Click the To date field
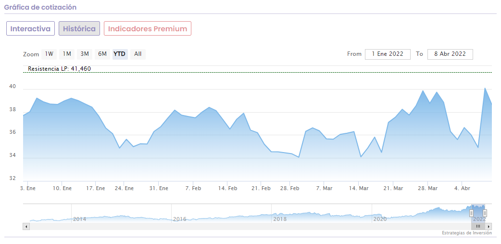 [x=450, y=54]
